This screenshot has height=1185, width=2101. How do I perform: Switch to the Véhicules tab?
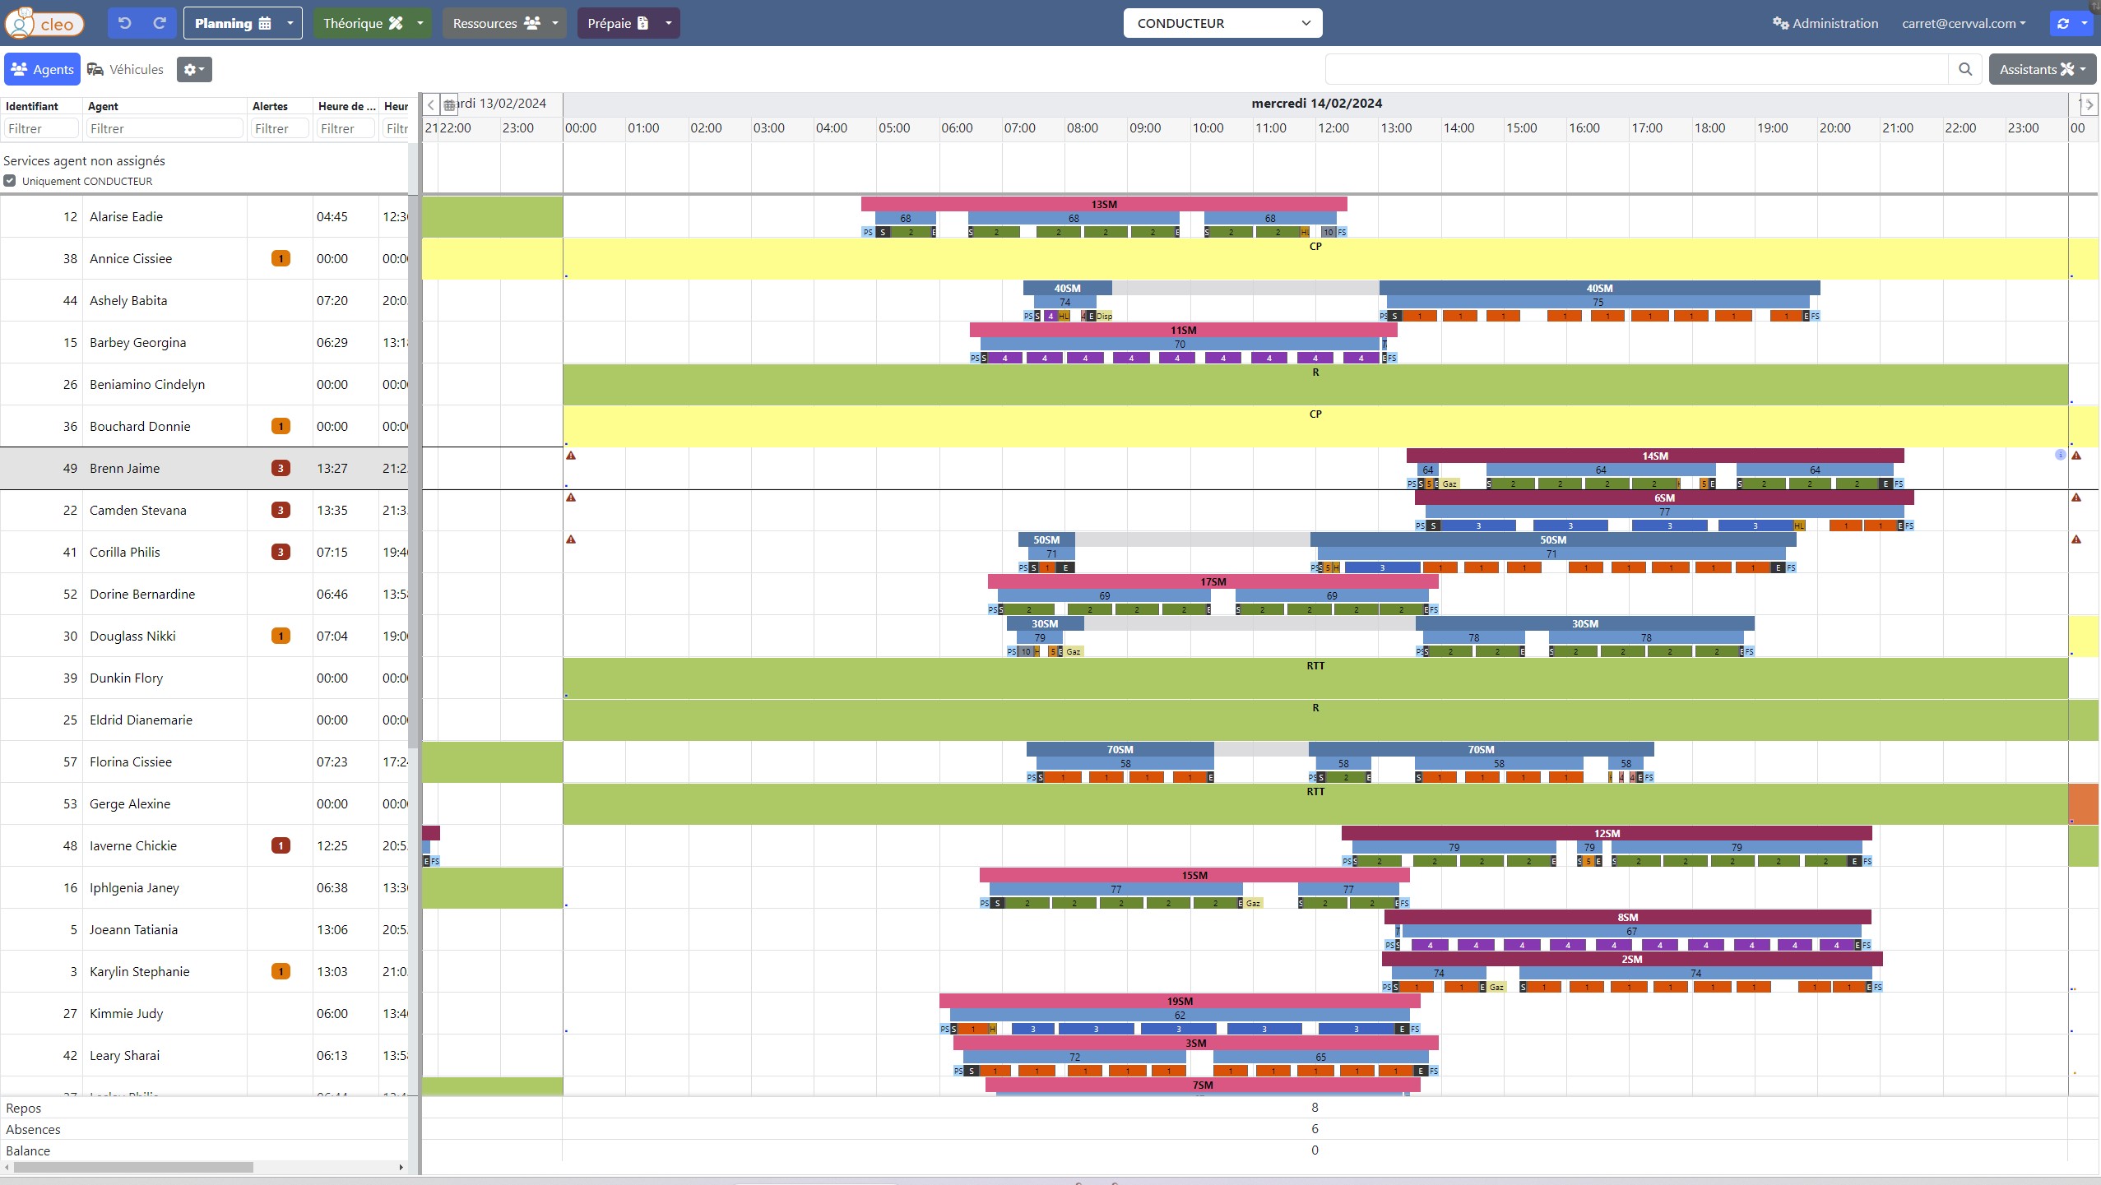[126, 70]
